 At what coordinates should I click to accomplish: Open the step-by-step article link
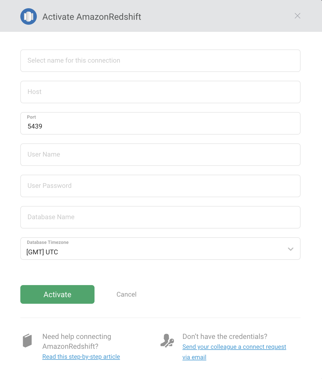click(x=81, y=356)
